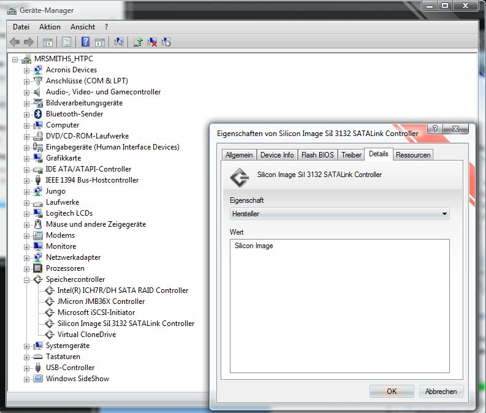
Task: Click the update driver software toolbar icon
Action: tap(138, 42)
